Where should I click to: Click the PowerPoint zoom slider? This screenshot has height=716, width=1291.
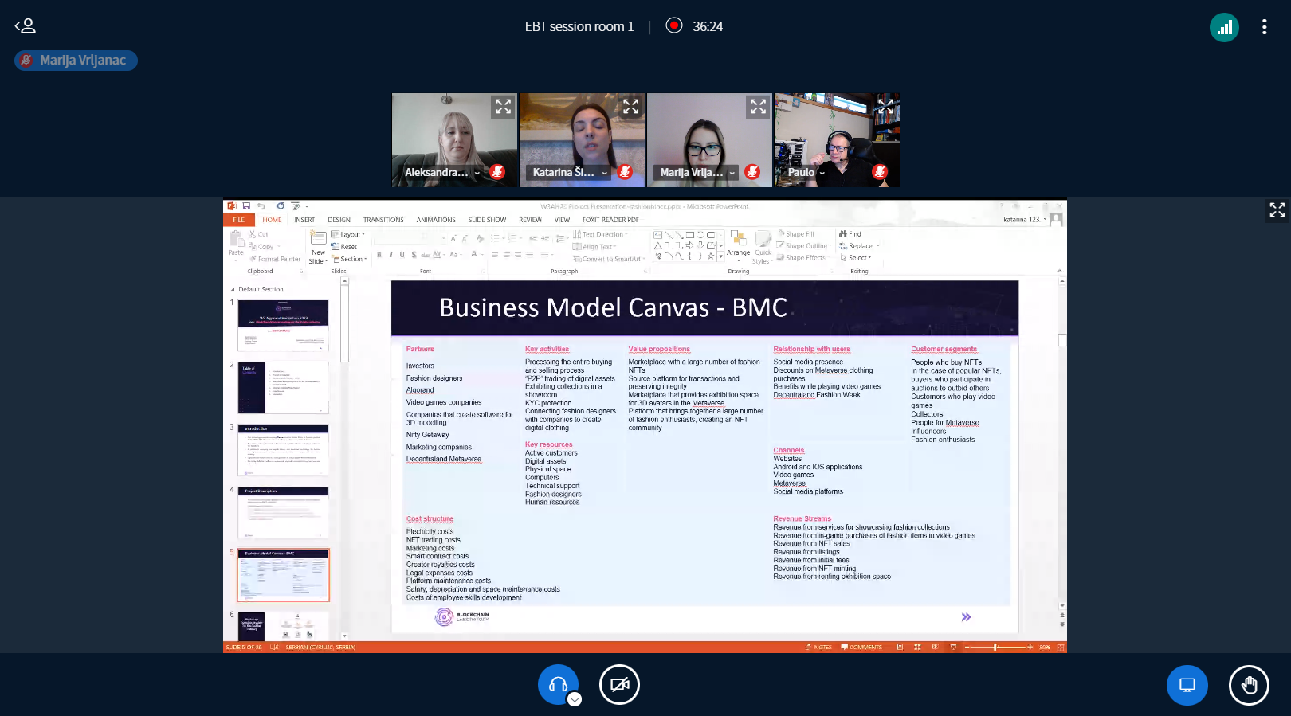(x=995, y=647)
